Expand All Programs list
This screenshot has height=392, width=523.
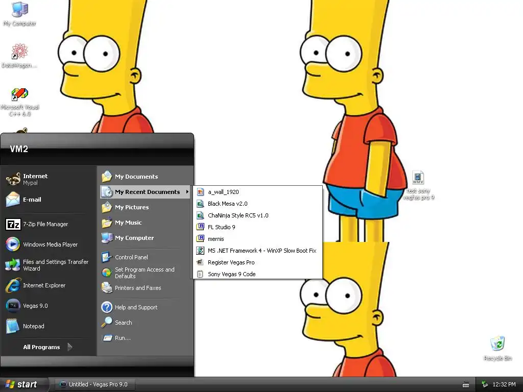click(x=48, y=347)
